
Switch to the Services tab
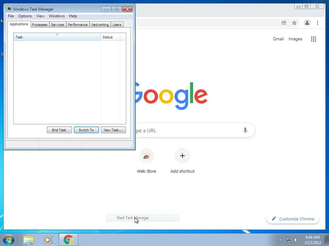(58, 25)
